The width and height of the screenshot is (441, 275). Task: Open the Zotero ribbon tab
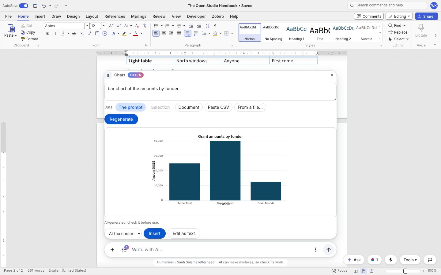[x=218, y=16]
